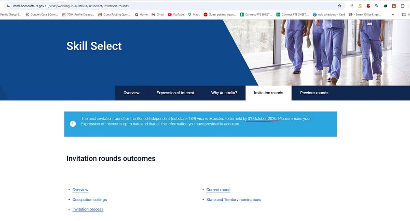Image resolution: width=410 pixels, height=221 pixels.
Task: Open the Home bookmark
Action: 141,14
